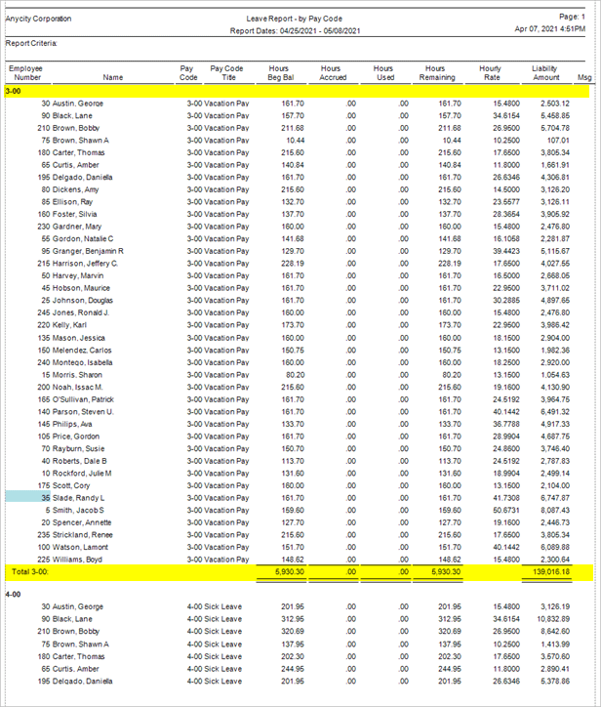Click the Hours Used column header
Image resolution: width=601 pixels, height=707 pixels.
(x=384, y=72)
